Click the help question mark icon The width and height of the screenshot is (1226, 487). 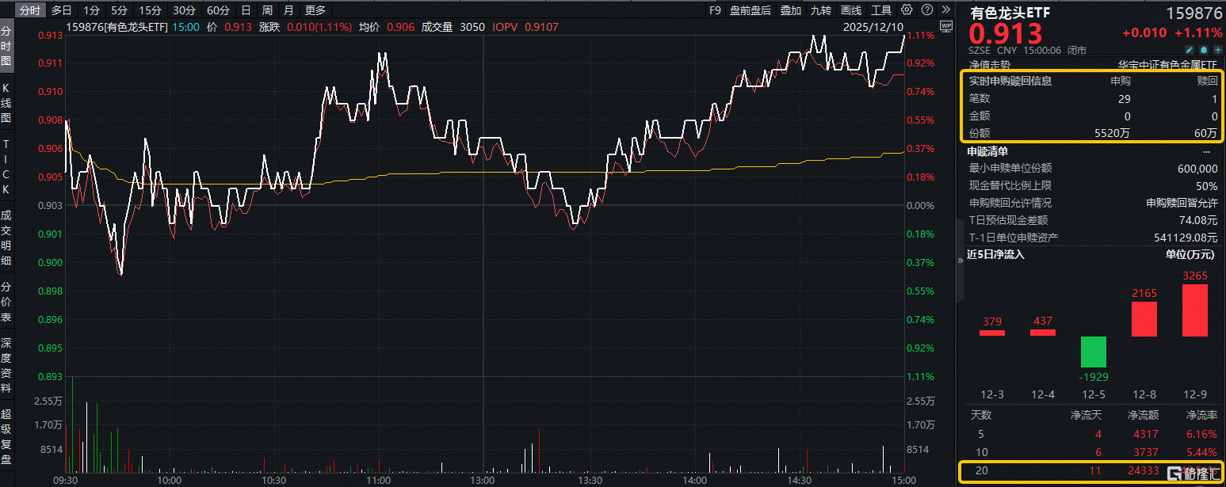point(926,10)
